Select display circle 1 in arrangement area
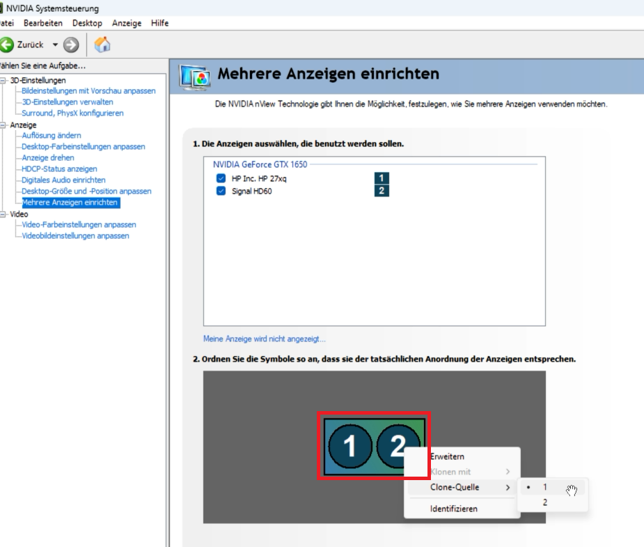The width and height of the screenshot is (644, 547). tap(350, 446)
